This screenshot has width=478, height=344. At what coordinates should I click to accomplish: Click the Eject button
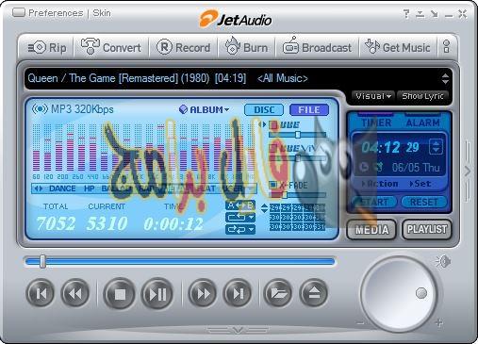click(x=314, y=294)
